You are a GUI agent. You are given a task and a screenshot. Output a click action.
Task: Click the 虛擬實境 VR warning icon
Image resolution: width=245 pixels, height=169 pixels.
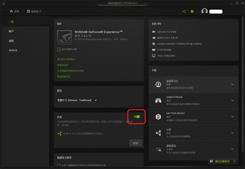coord(159,149)
